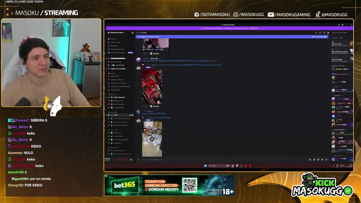Add channel to the [reacción] category
Screen dimensions: 361x203
(x=132, y=112)
